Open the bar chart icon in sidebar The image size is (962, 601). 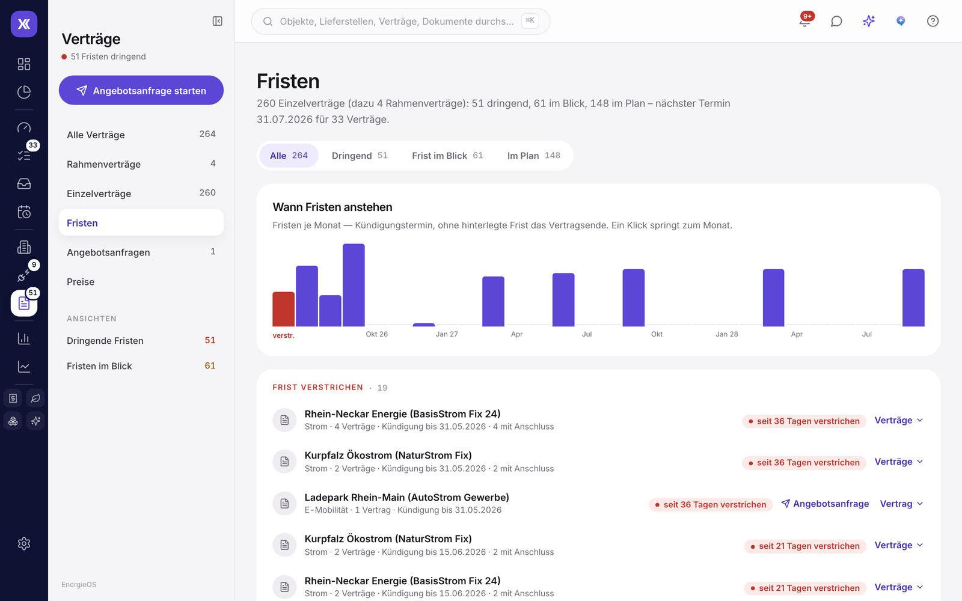tap(24, 338)
